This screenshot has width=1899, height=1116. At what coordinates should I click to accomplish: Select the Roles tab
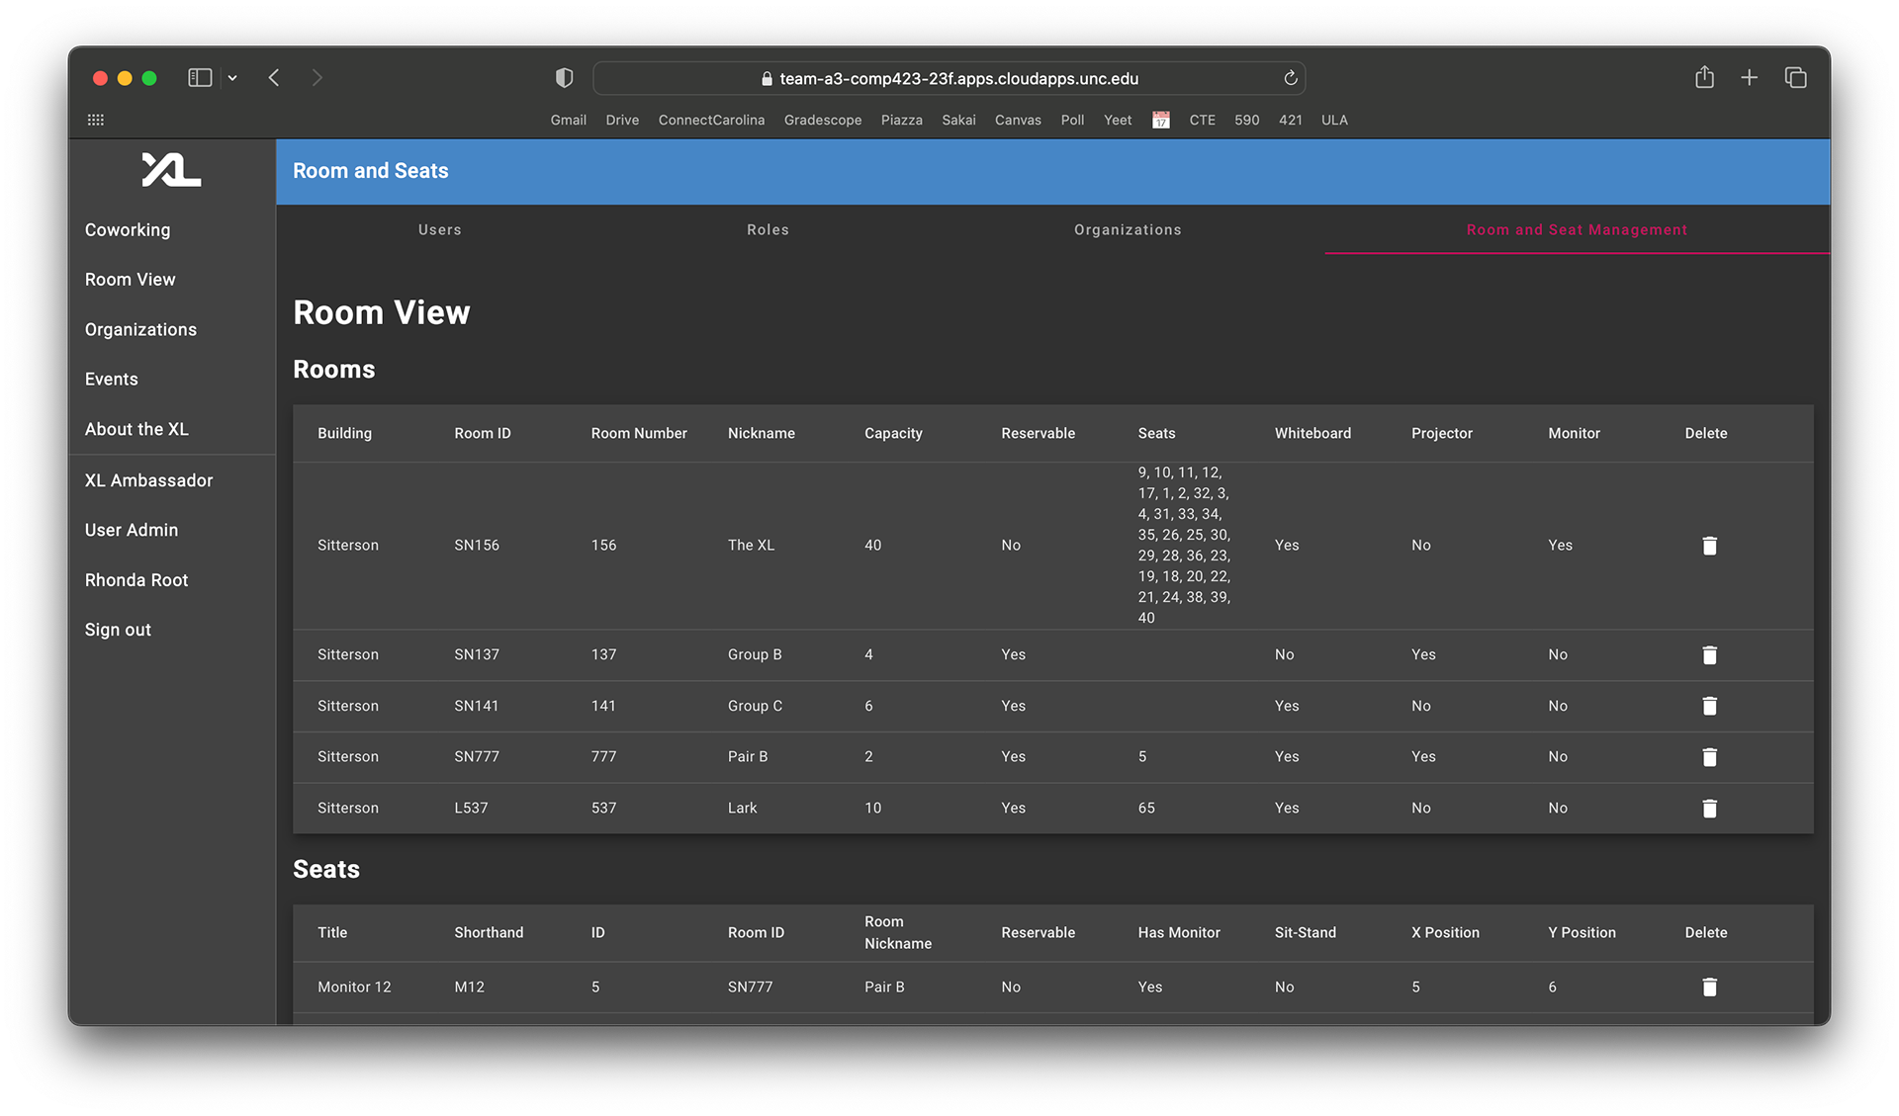[768, 229]
